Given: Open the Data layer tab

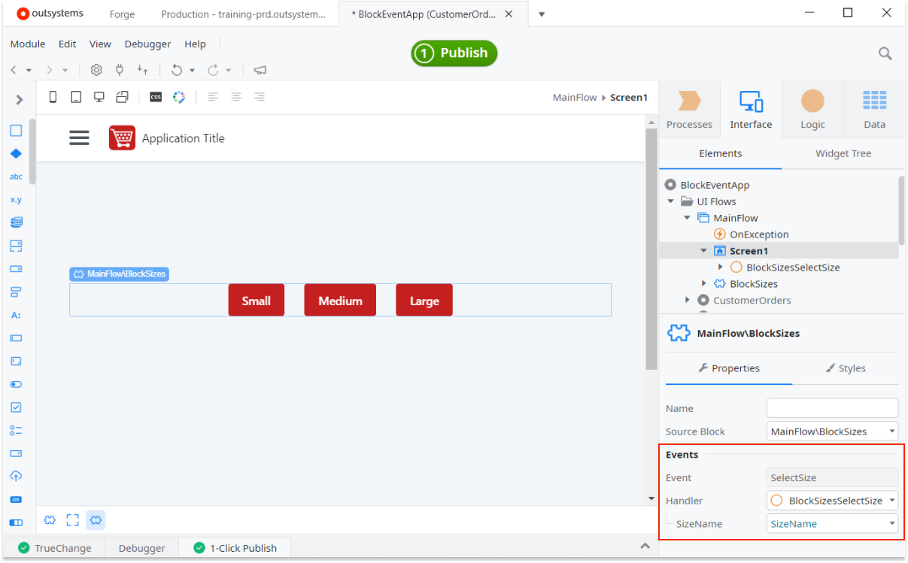Looking at the screenshot, I should tap(874, 110).
